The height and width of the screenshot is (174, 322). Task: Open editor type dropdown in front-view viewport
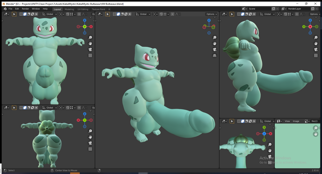point(7,14)
